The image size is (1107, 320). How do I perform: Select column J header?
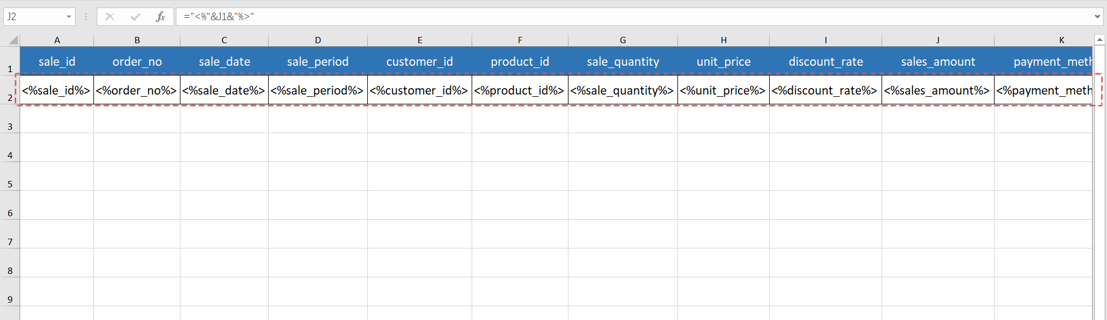(938, 40)
